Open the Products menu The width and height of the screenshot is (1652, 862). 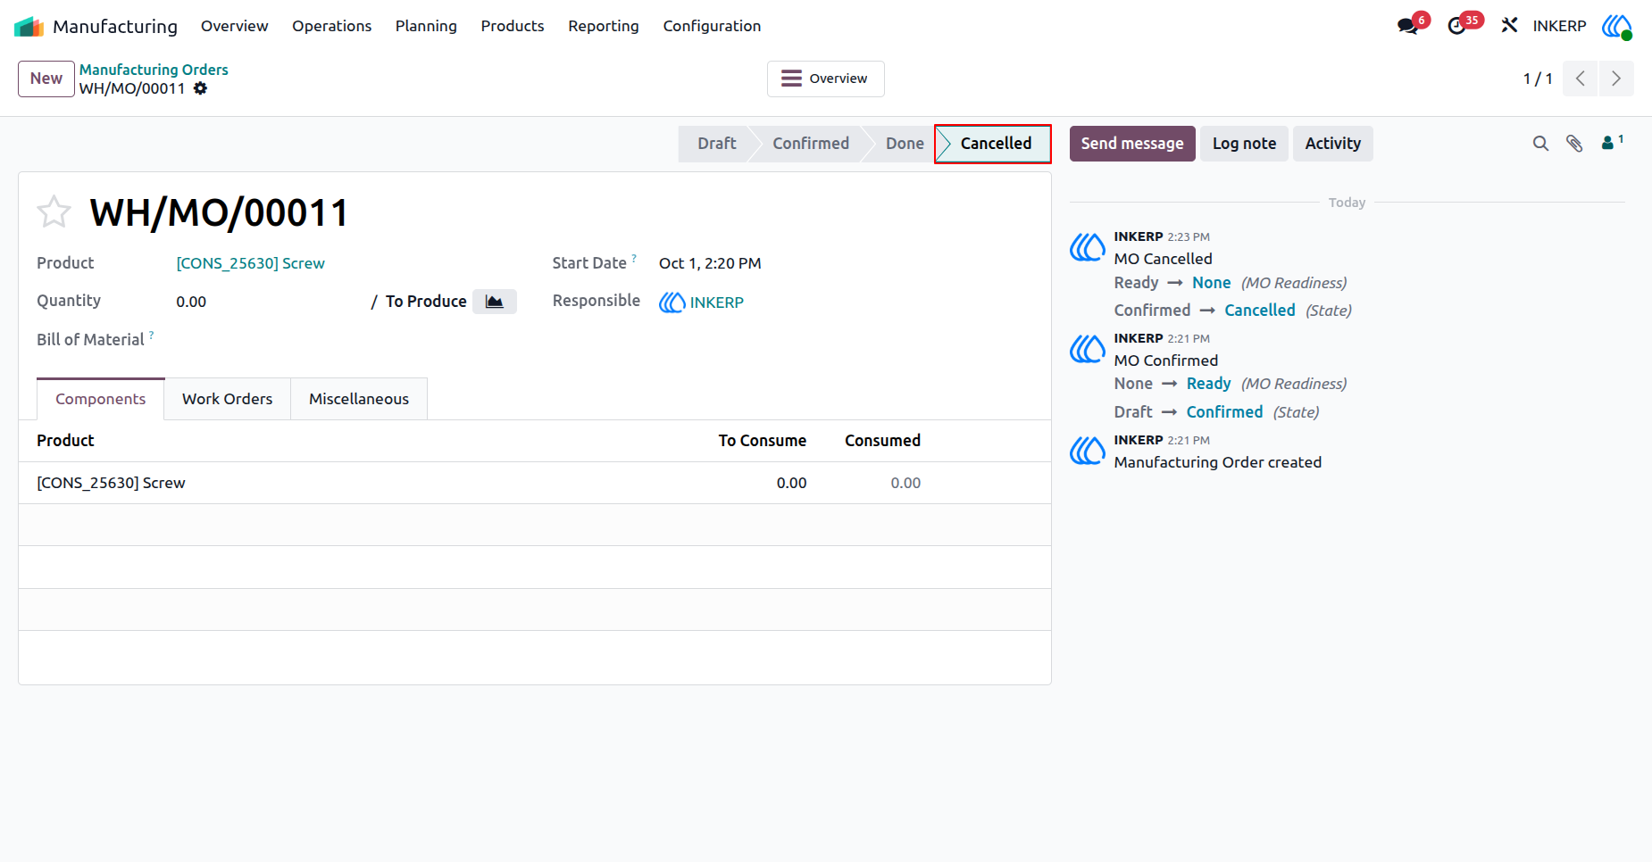coord(513,26)
